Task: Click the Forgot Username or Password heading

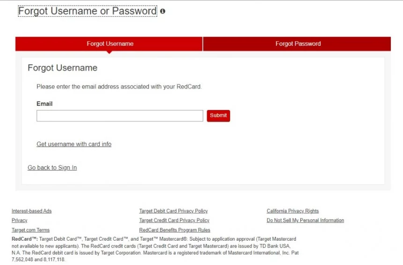Action: [87, 11]
